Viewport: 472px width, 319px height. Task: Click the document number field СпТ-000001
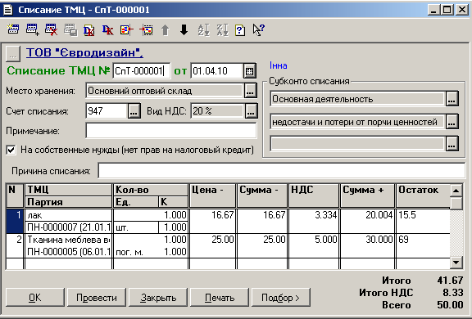142,71
